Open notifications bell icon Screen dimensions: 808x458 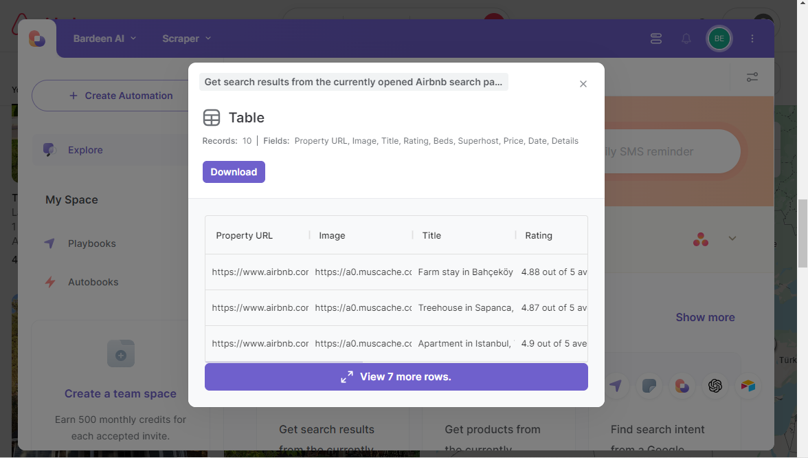(686, 39)
